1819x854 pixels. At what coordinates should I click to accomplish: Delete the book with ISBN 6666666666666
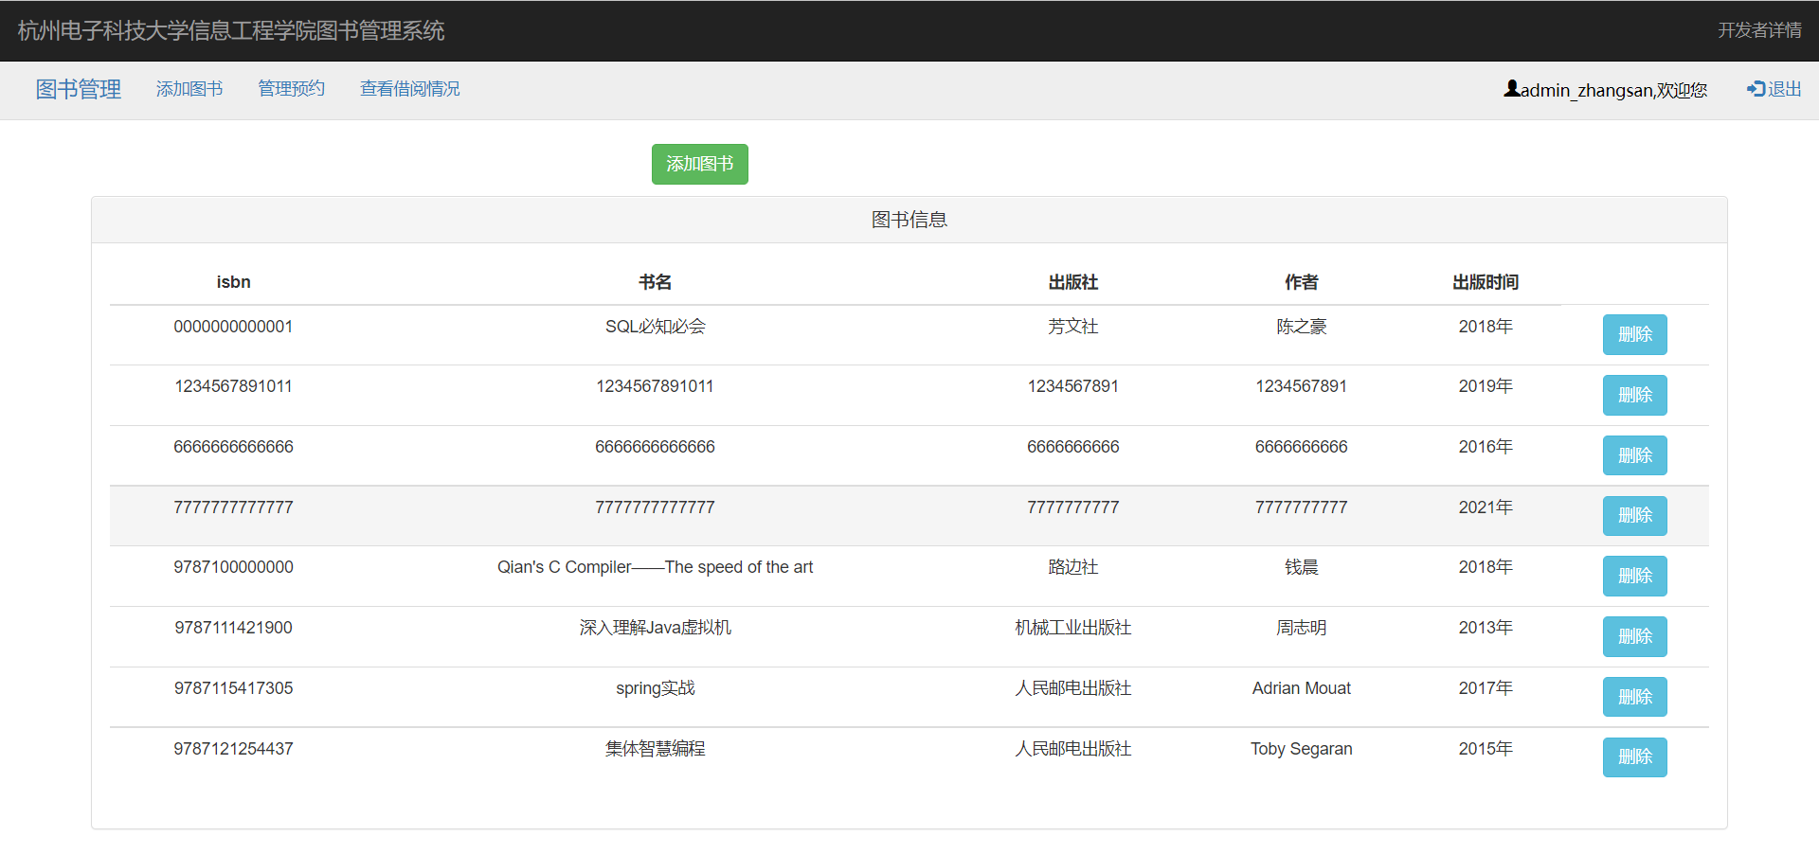[1635, 455]
